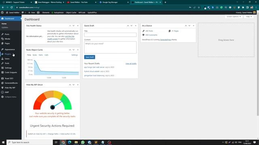Open the comments bubble in admin bar

click(x=23, y=12)
